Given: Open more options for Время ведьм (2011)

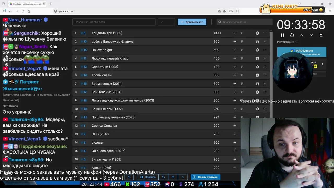Looking at the screenshot, I should [x=265, y=84].
